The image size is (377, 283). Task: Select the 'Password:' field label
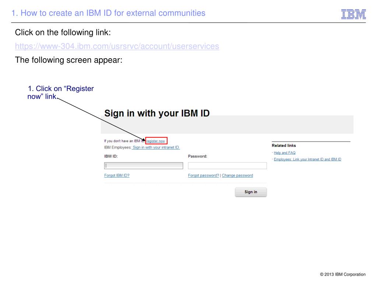[x=197, y=156]
